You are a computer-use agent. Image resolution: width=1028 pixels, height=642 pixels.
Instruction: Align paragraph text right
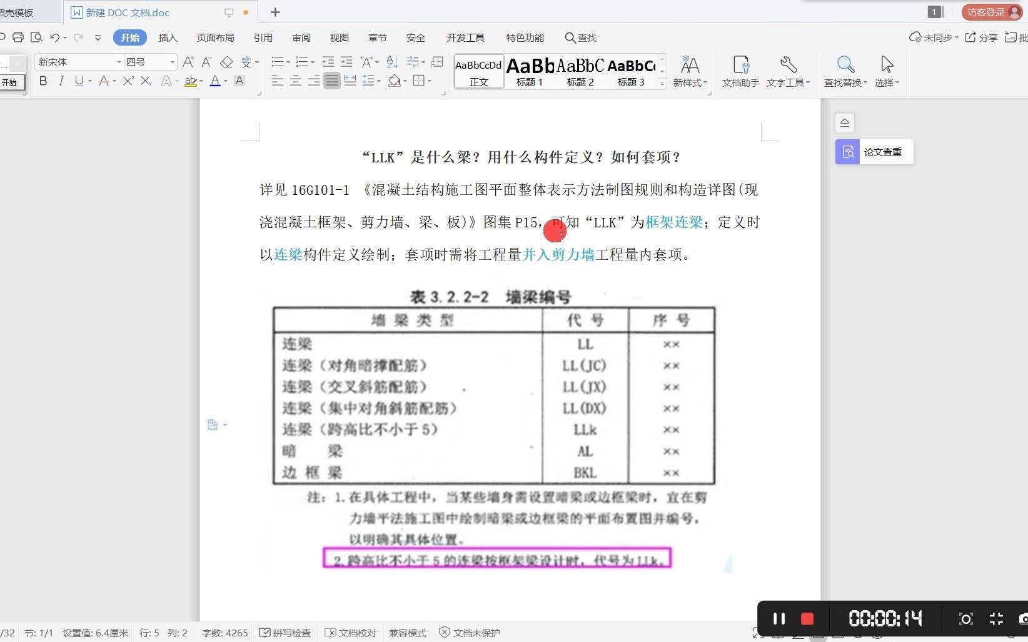(x=314, y=81)
